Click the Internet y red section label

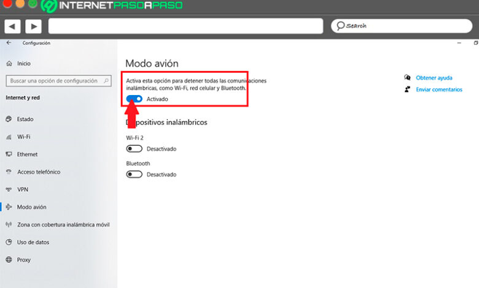pyautogui.click(x=23, y=98)
